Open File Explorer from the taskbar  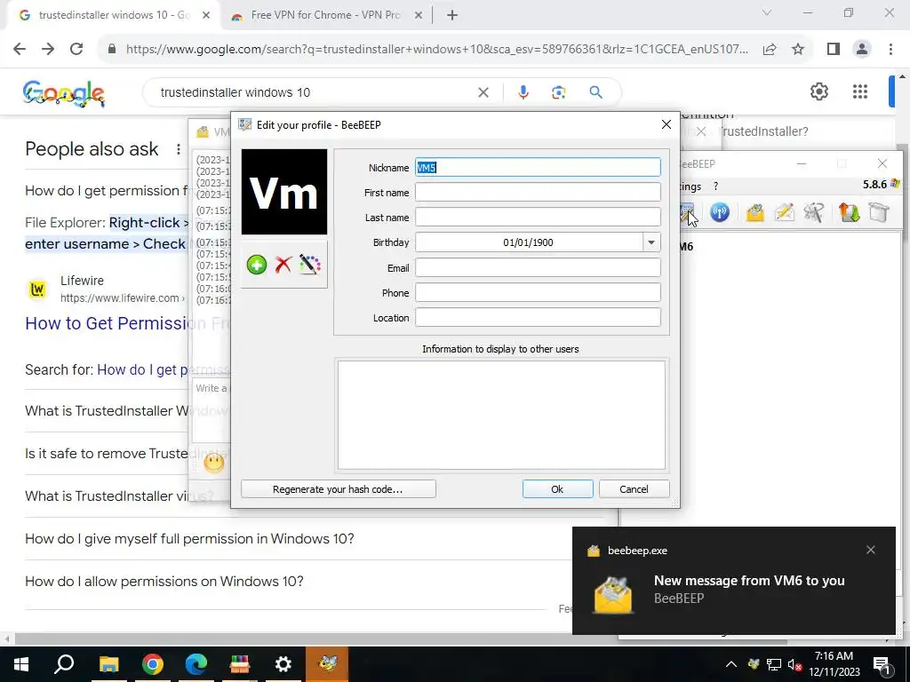(x=108, y=664)
